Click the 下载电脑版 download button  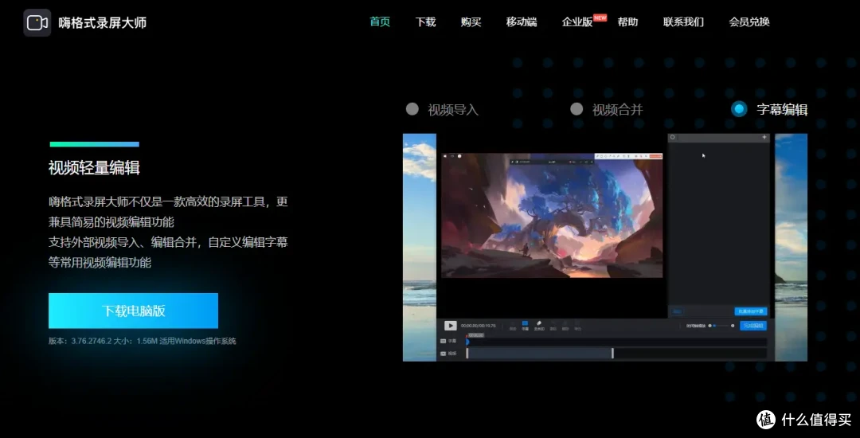click(133, 311)
